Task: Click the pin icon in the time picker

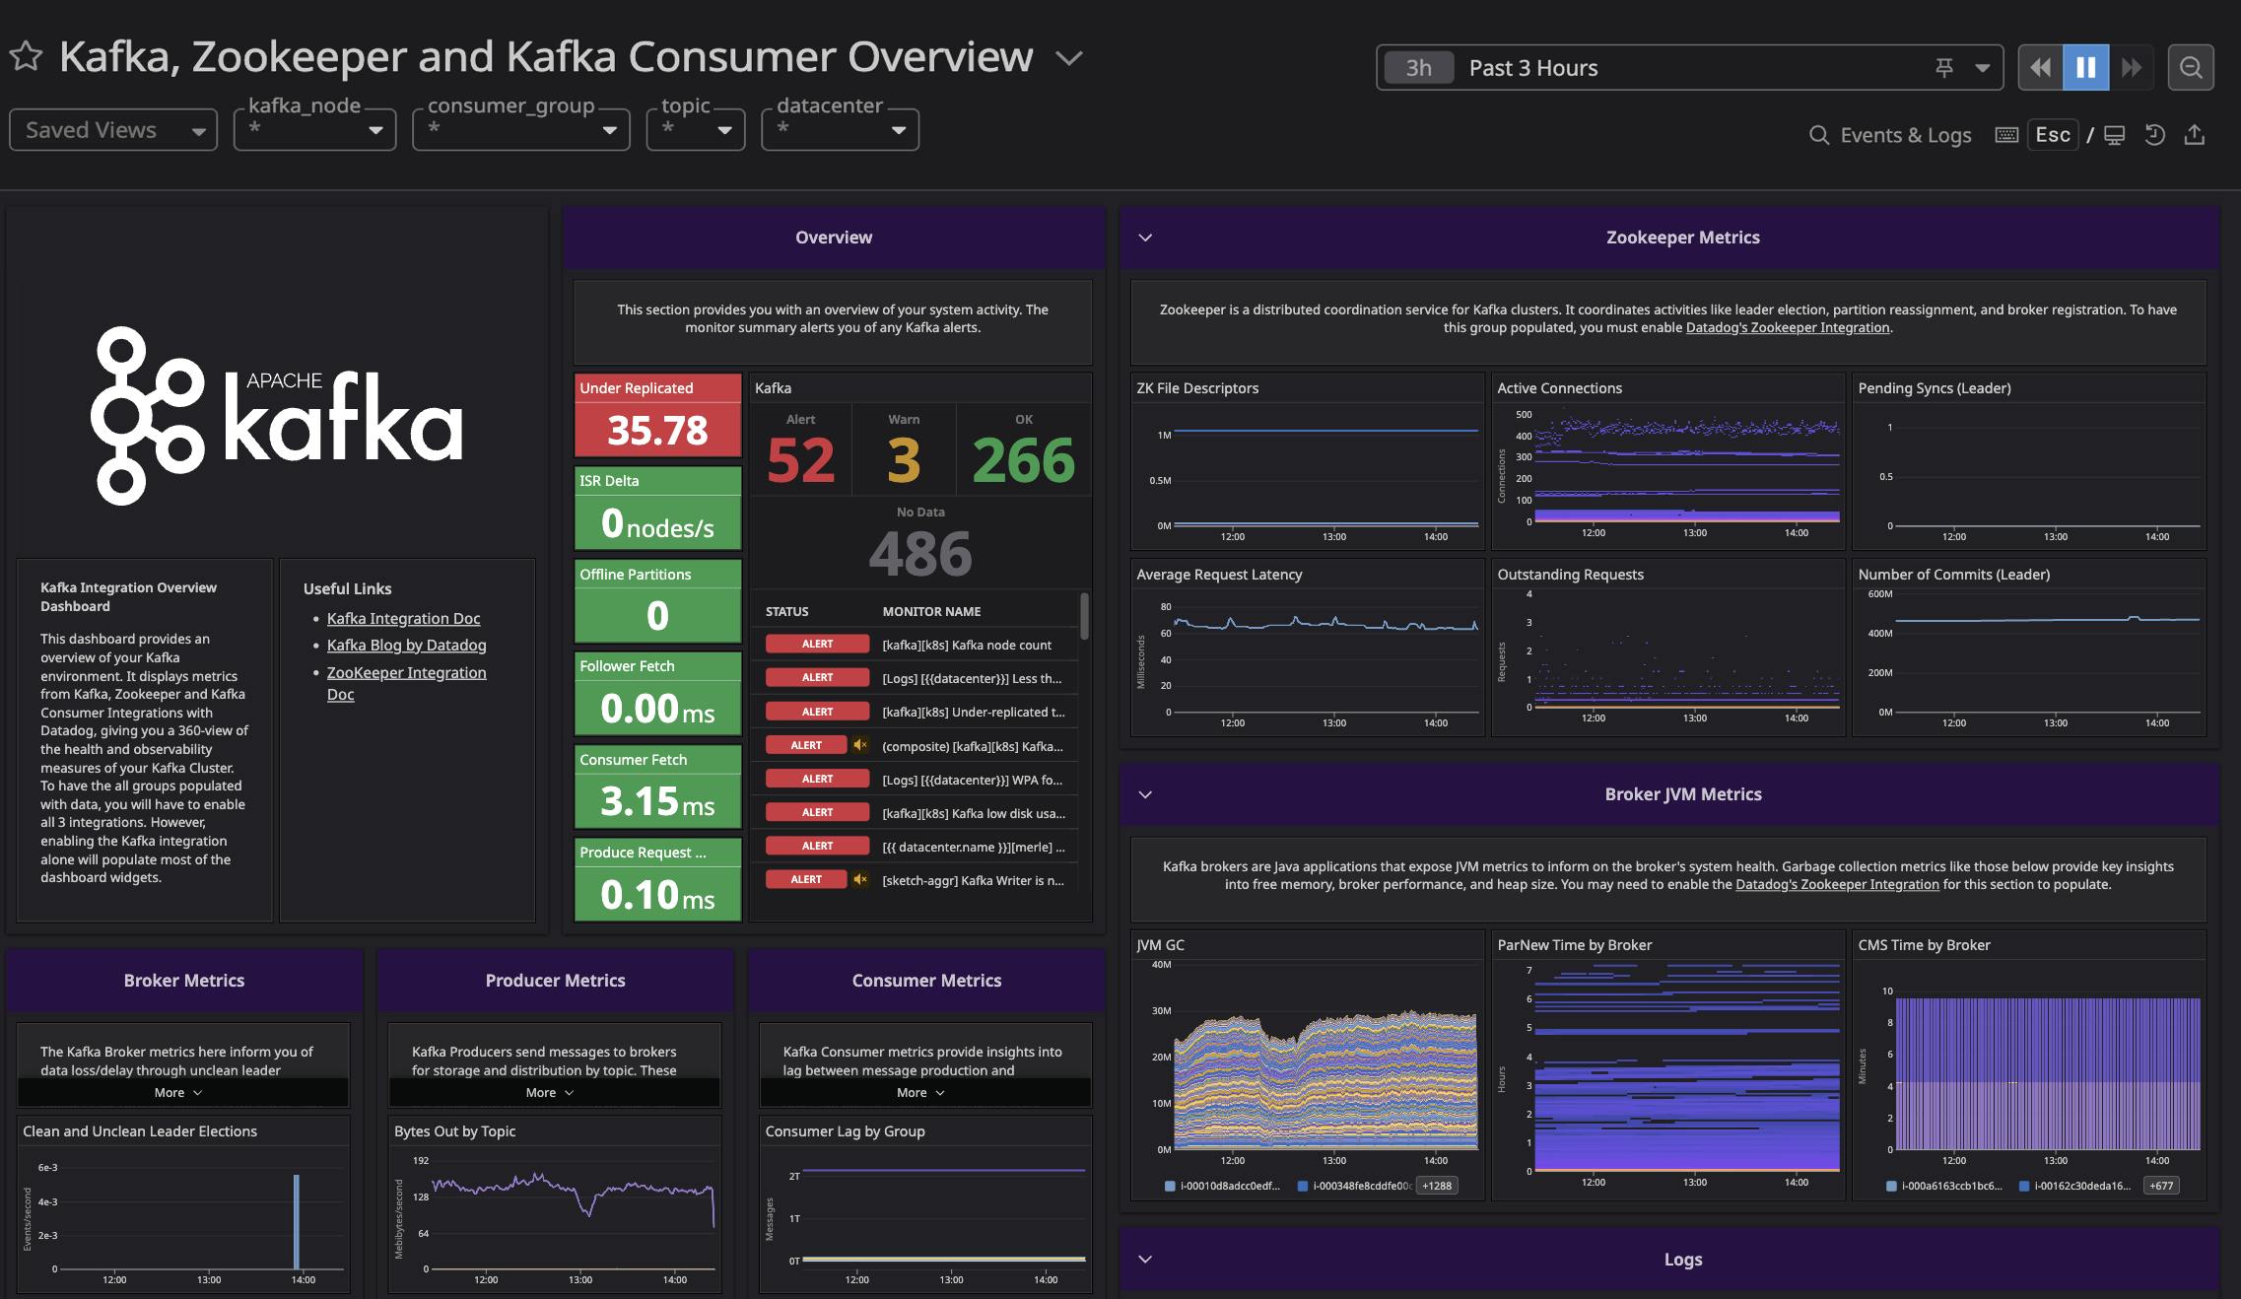Action: coord(1943,68)
